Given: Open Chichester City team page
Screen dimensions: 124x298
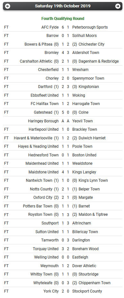Looking at the screenshot, I should [91, 44].
